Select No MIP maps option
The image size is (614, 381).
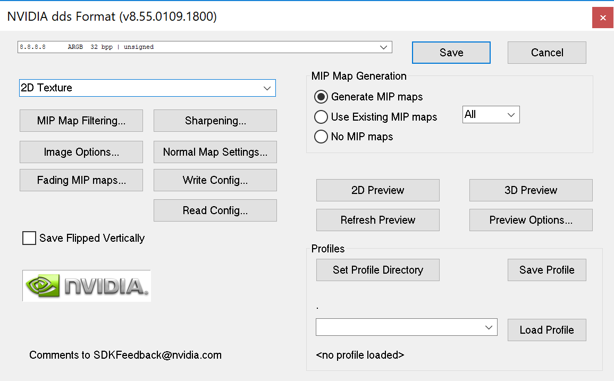click(321, 136)
